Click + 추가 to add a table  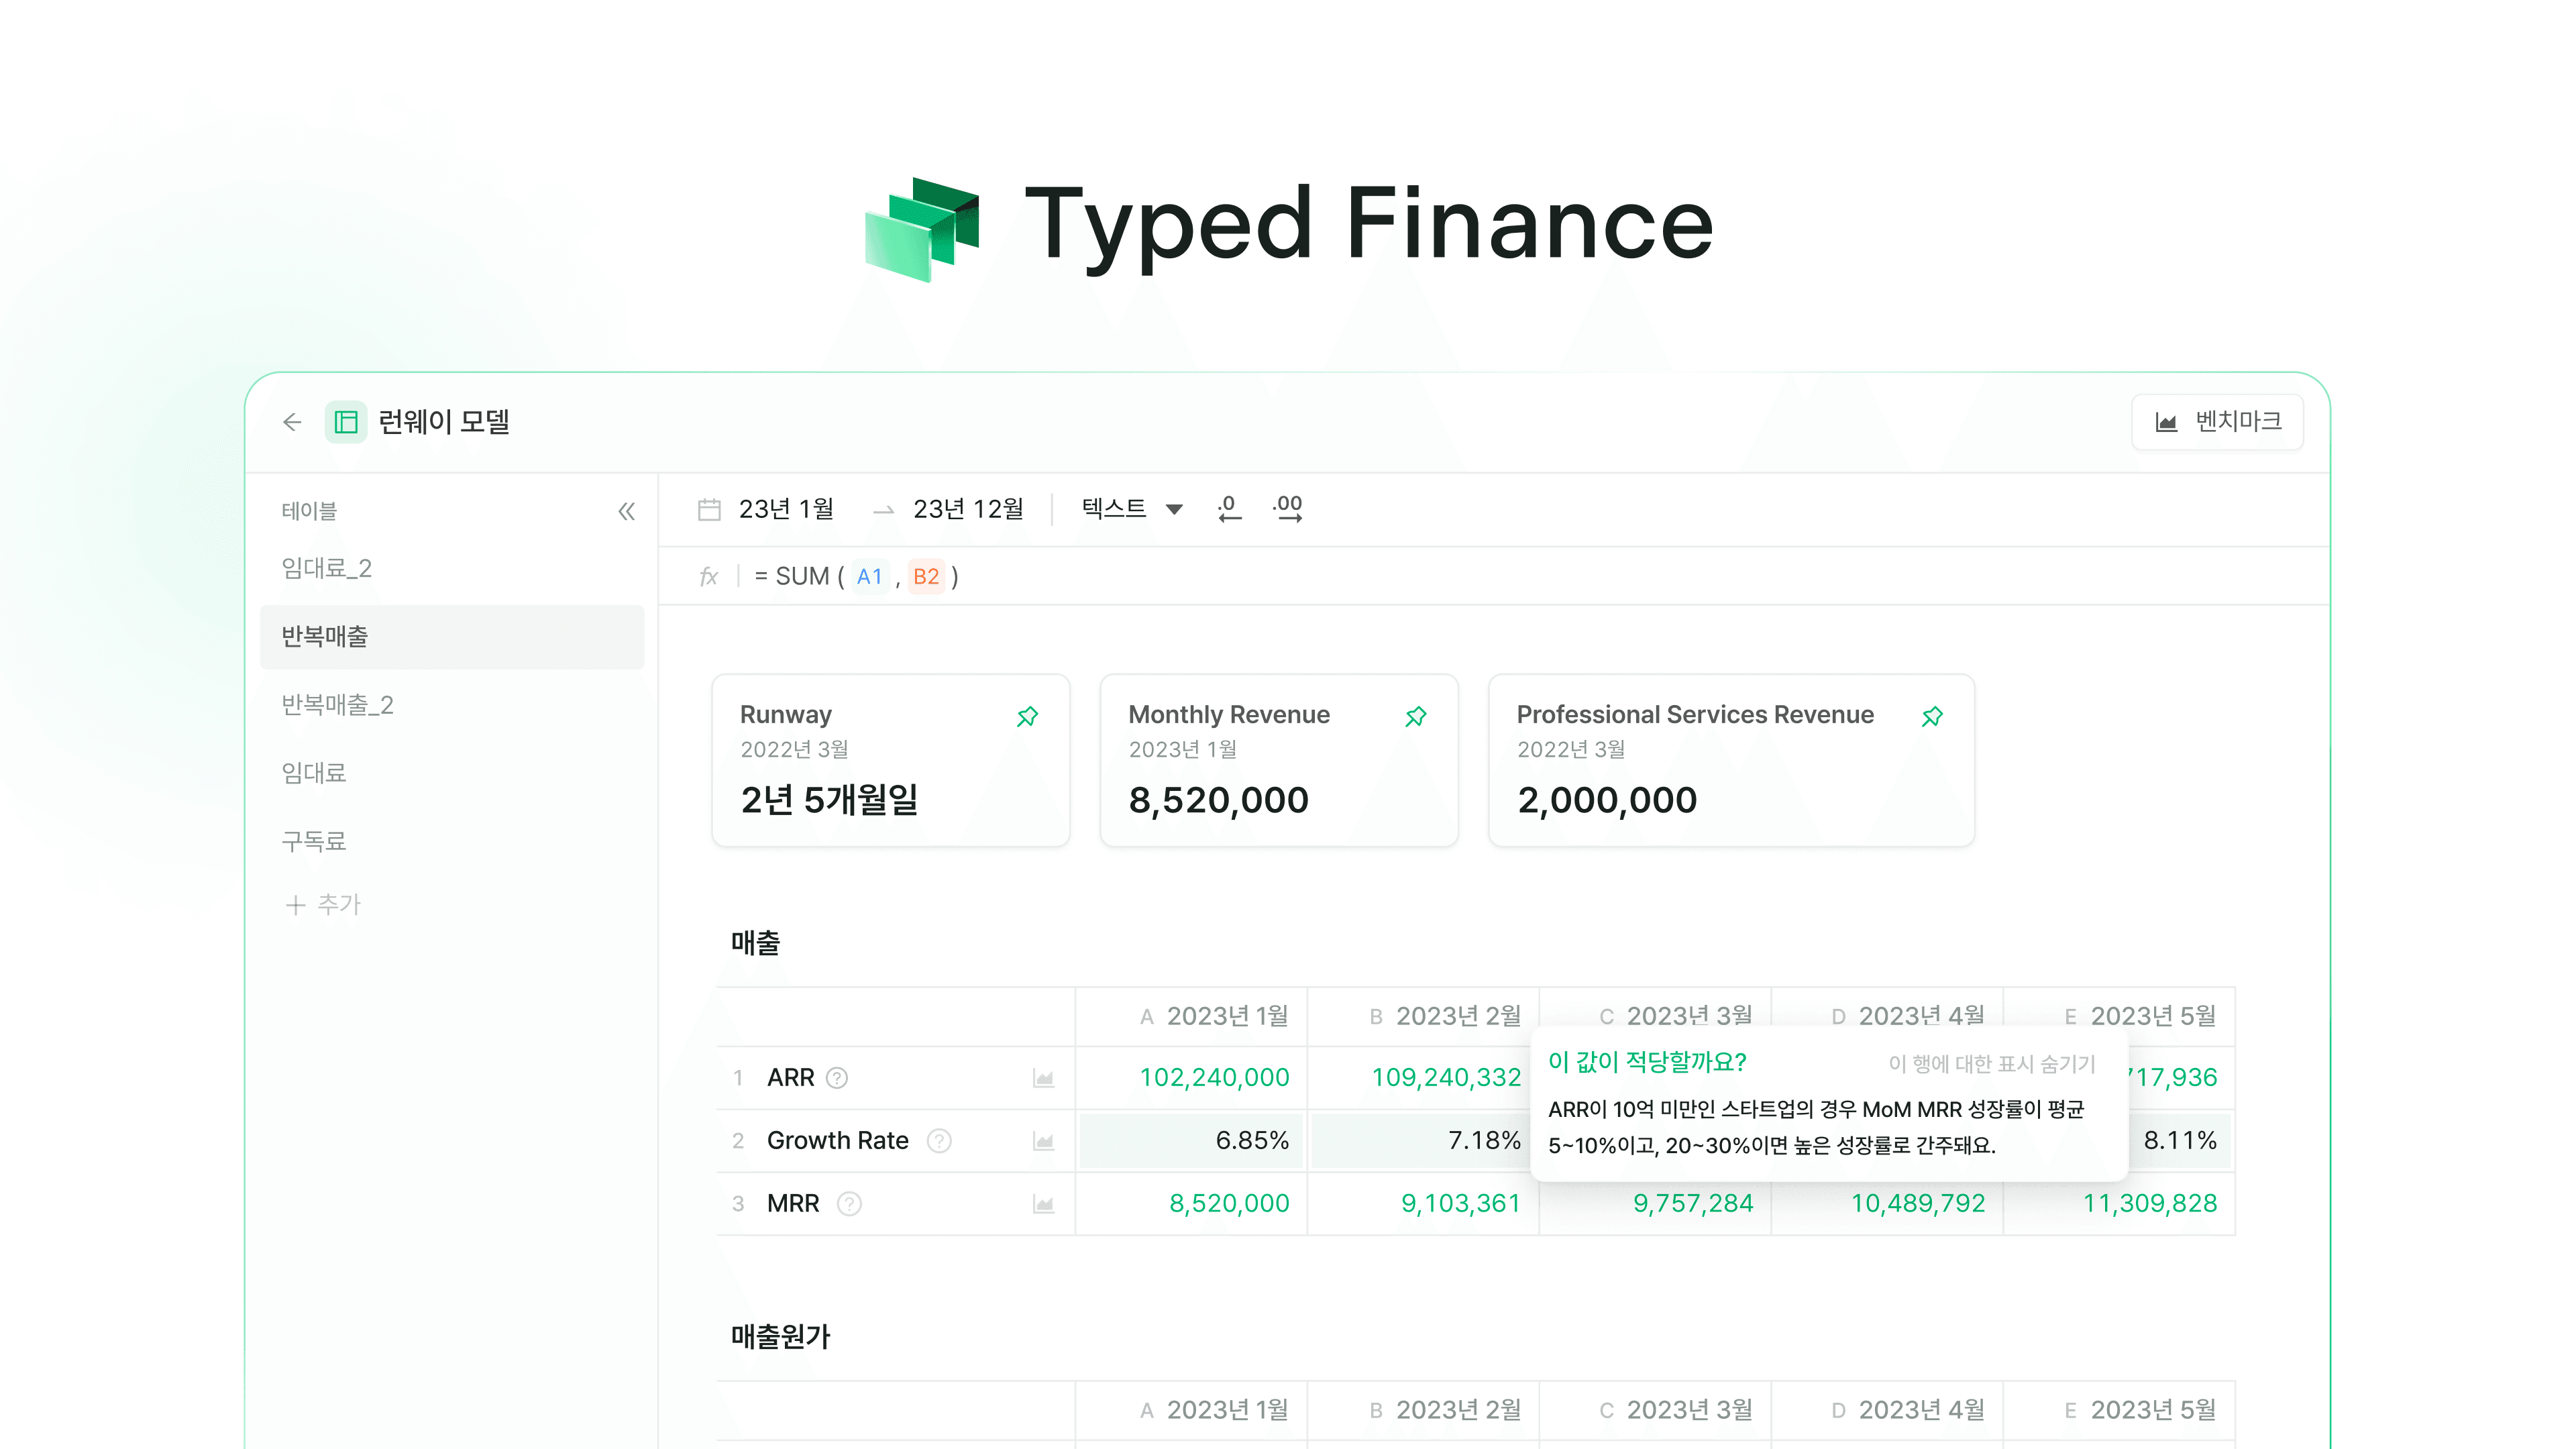322,905
